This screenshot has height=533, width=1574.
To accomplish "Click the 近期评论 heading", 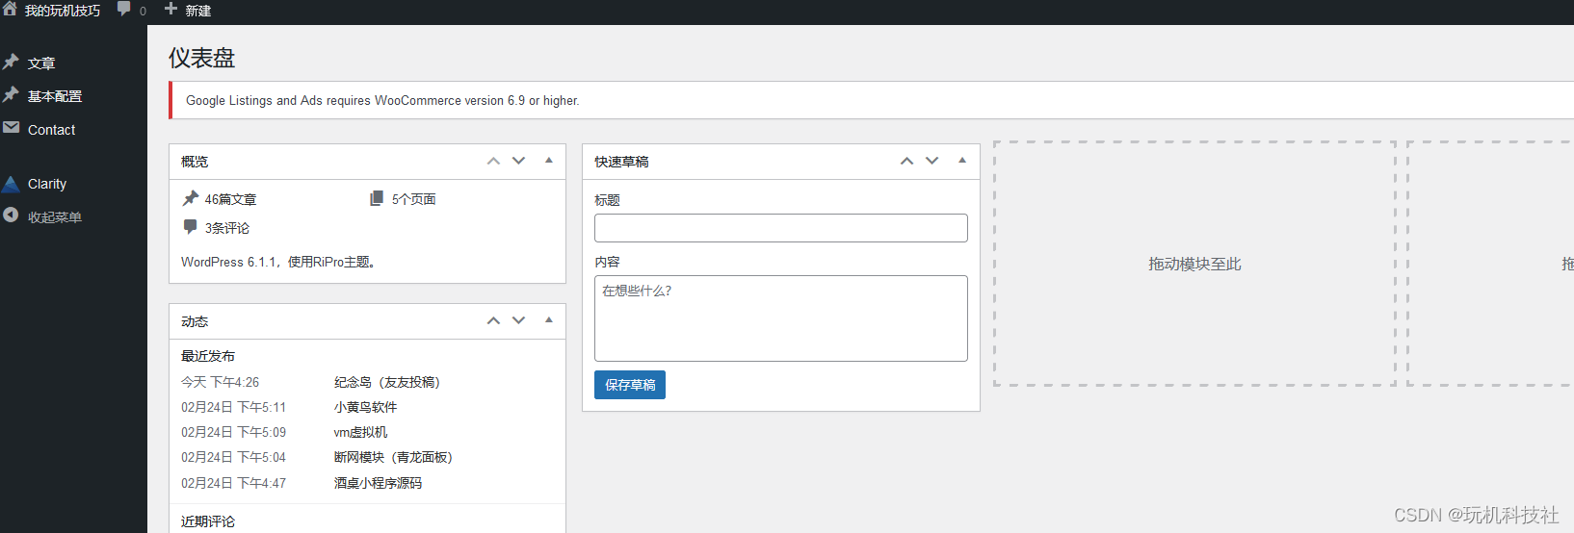I will coord(208,521).
